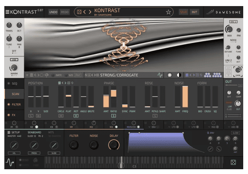Switch to the FILTER tab

(x=14, y=105)
